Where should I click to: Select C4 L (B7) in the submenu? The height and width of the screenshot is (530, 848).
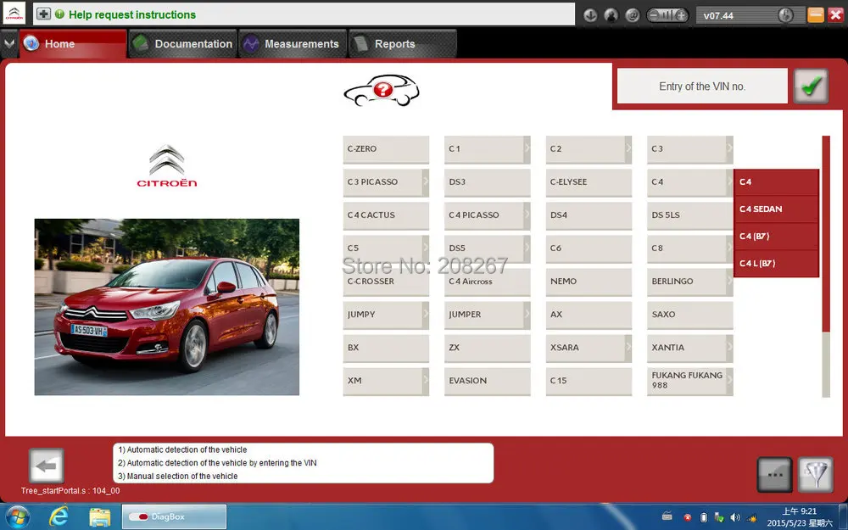tap(776, 264)
